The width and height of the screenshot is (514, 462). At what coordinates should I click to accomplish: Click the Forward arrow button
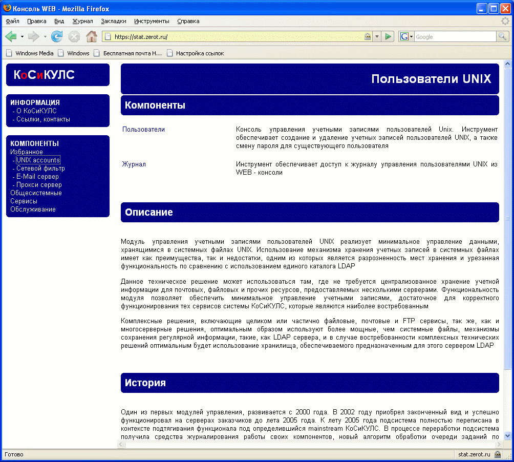33,36
